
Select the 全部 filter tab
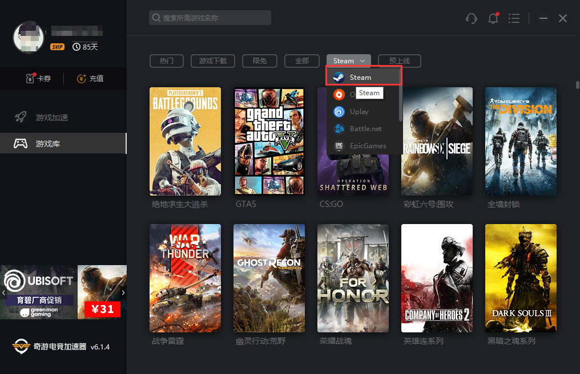pyautogui.click(x=302, y=61)
